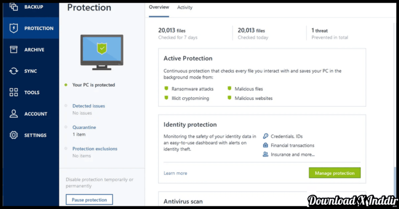Click the Your PC is protected text
This screenshot has width=399, height=209.
point(94,85)
